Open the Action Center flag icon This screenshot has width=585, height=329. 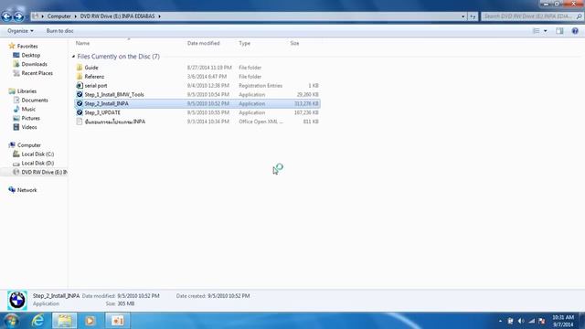tap(542, 321)
